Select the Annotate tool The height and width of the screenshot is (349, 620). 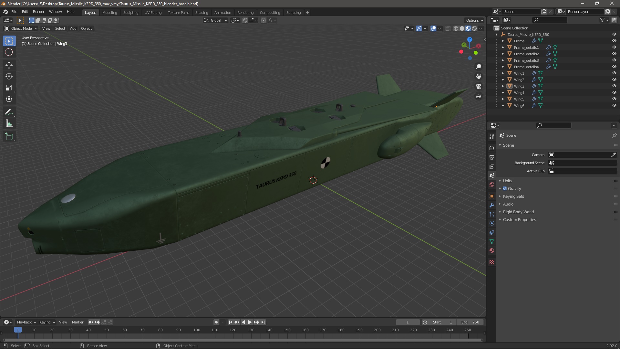coord(9,112)
